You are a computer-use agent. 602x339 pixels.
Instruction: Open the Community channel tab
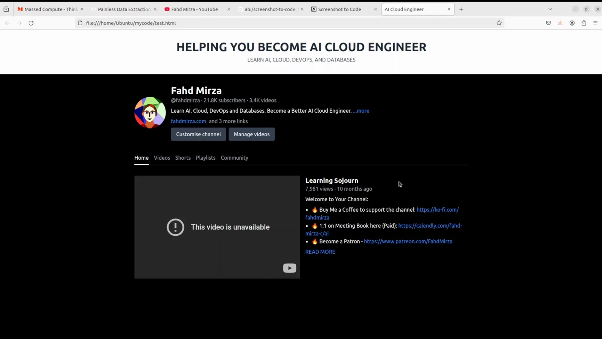tap(234, 158)
